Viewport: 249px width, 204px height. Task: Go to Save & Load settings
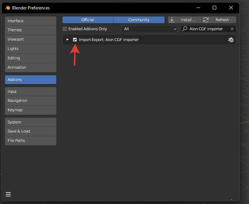pos(31,131)
